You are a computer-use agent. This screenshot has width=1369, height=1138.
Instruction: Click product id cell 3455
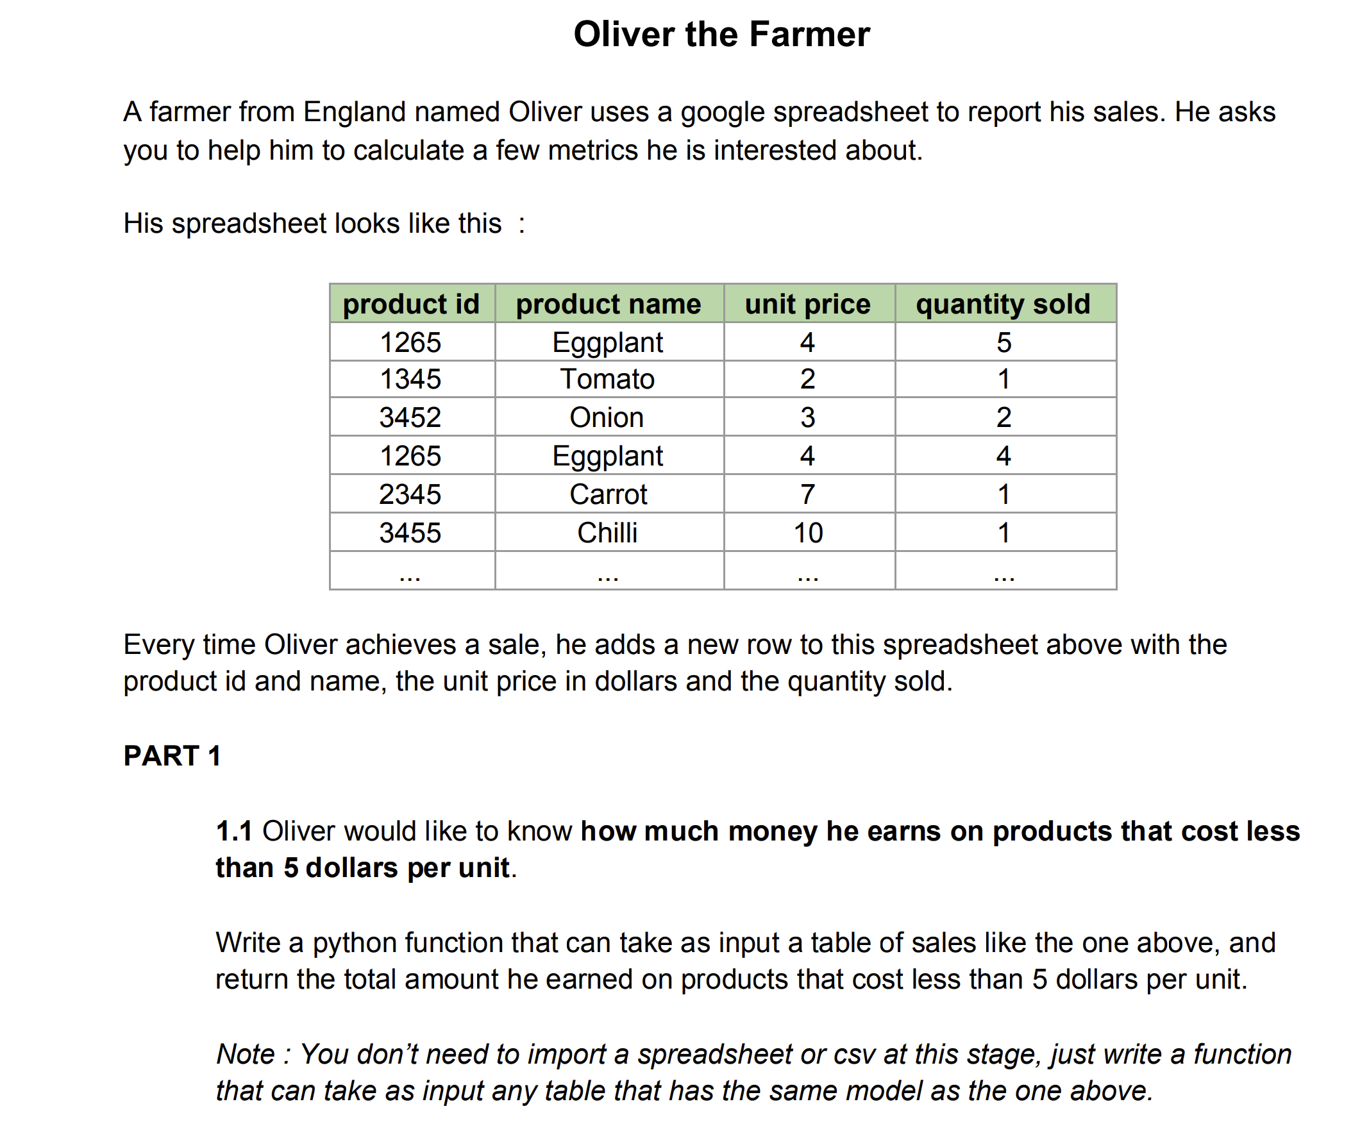[412, 533]
